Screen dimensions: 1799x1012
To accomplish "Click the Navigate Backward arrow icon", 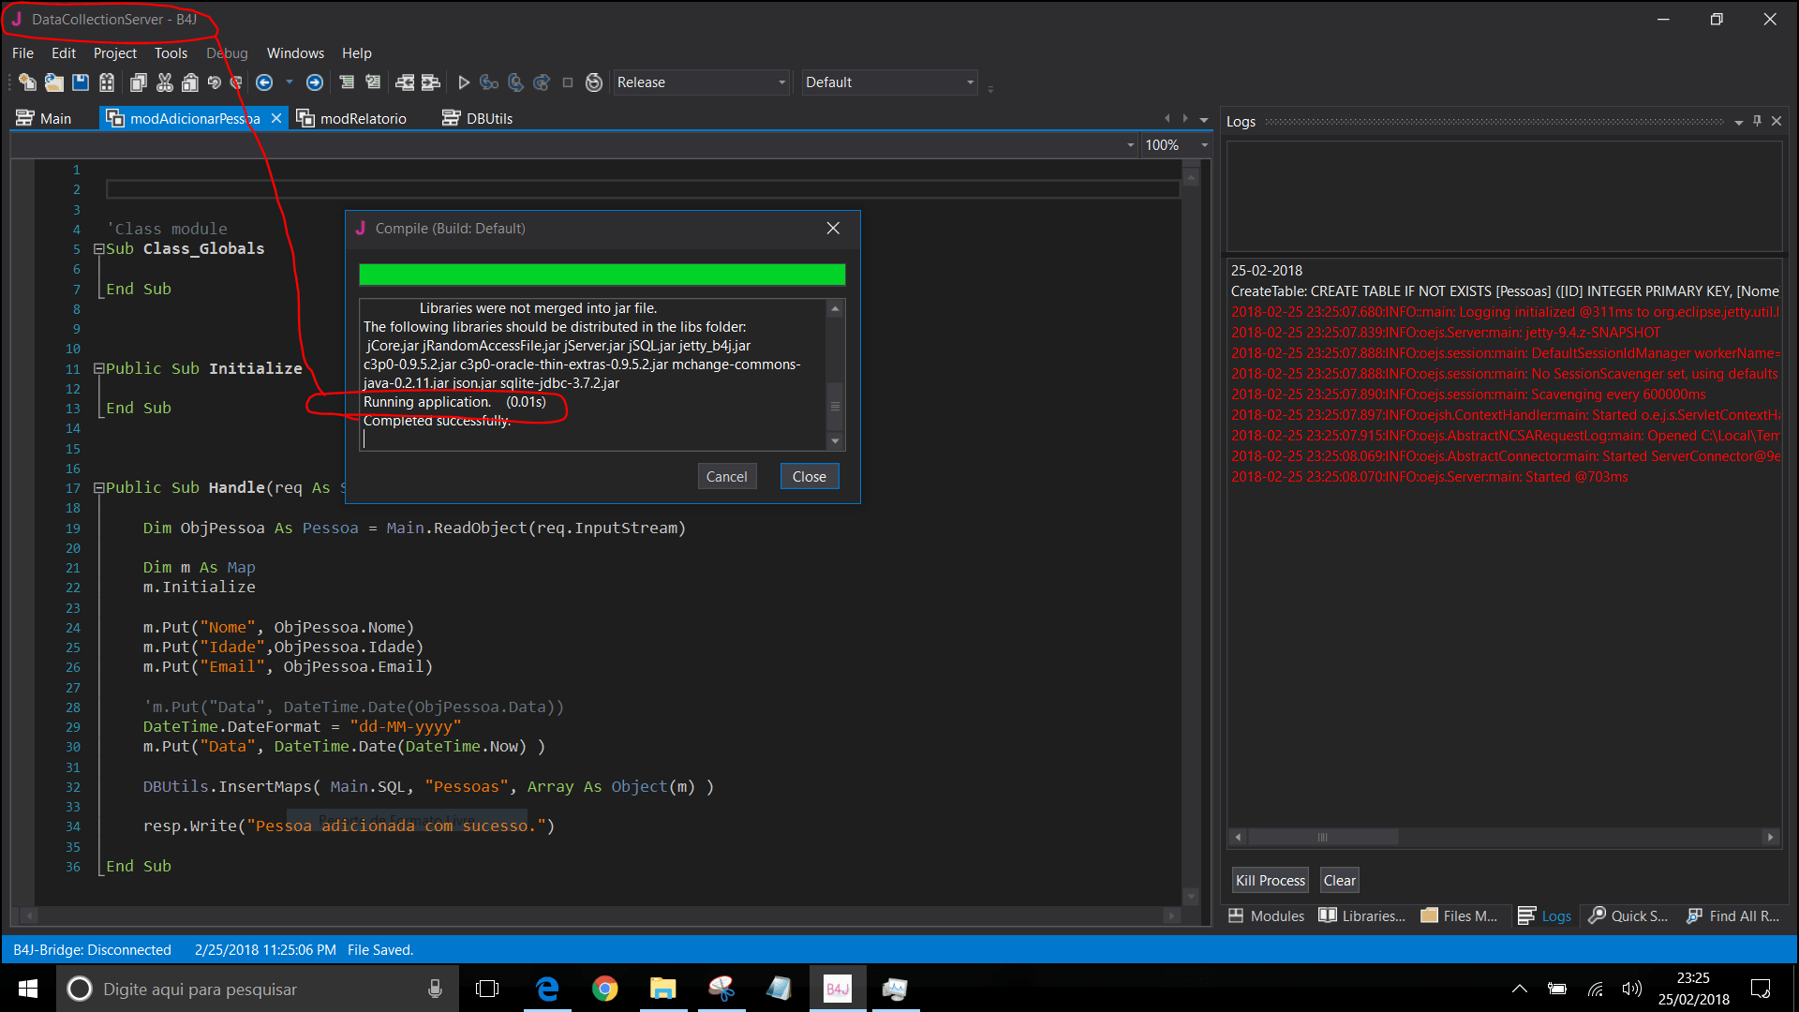I will coord(264,82).
